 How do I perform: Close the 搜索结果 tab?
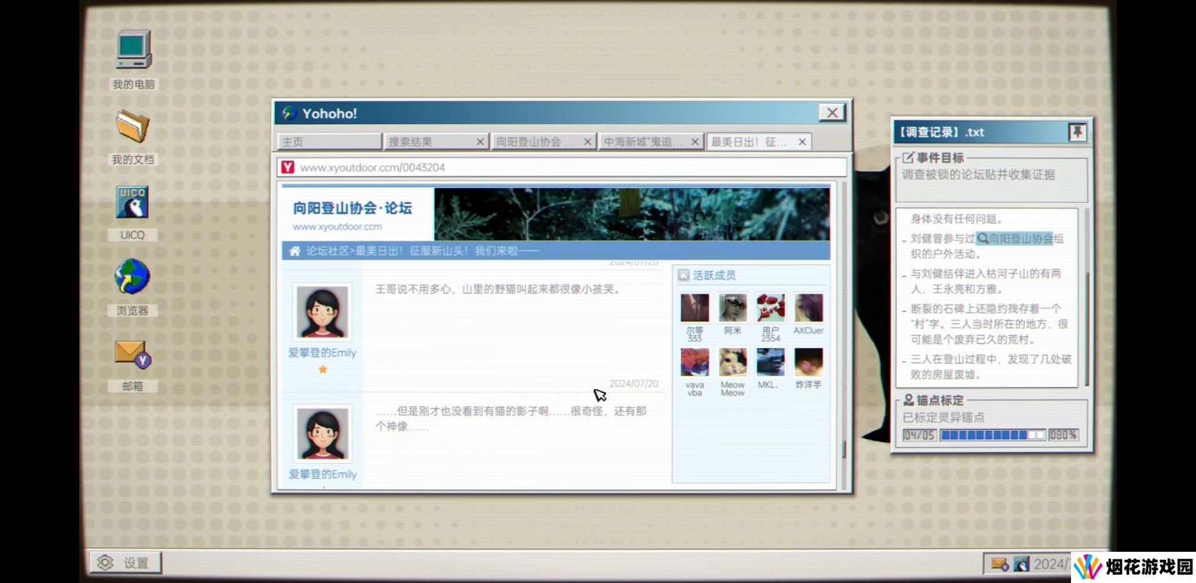[x=480, y=142]
